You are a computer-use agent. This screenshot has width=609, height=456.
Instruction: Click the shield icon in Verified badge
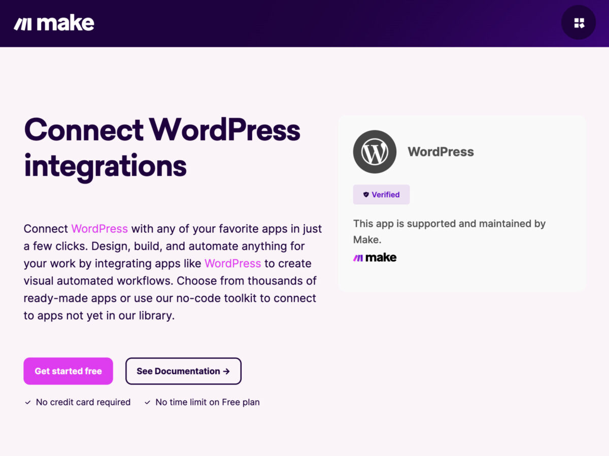pos(366,195)
